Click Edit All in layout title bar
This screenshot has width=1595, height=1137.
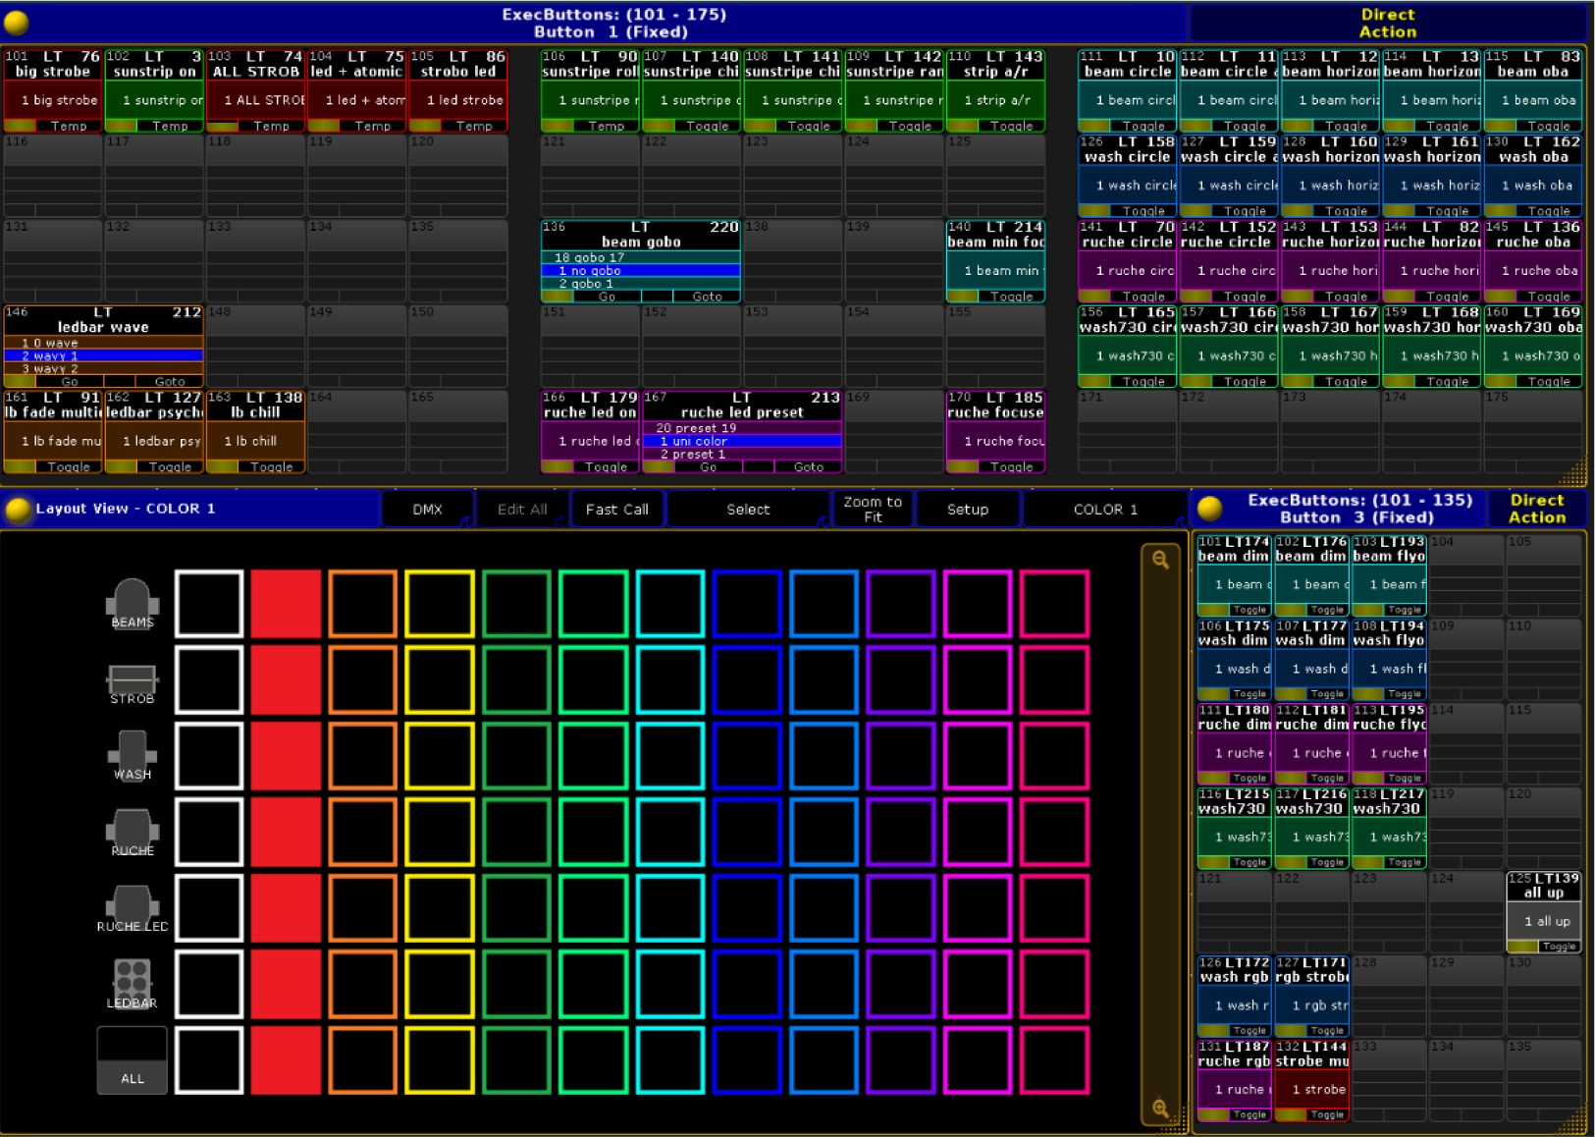[522, 509]
